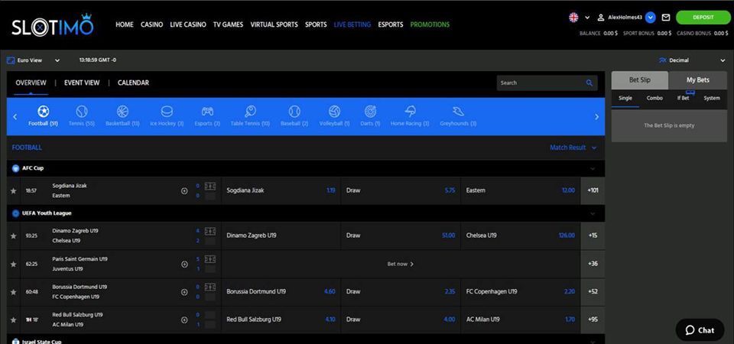Select the Esports gamepad icon

(x=207, y=112)
